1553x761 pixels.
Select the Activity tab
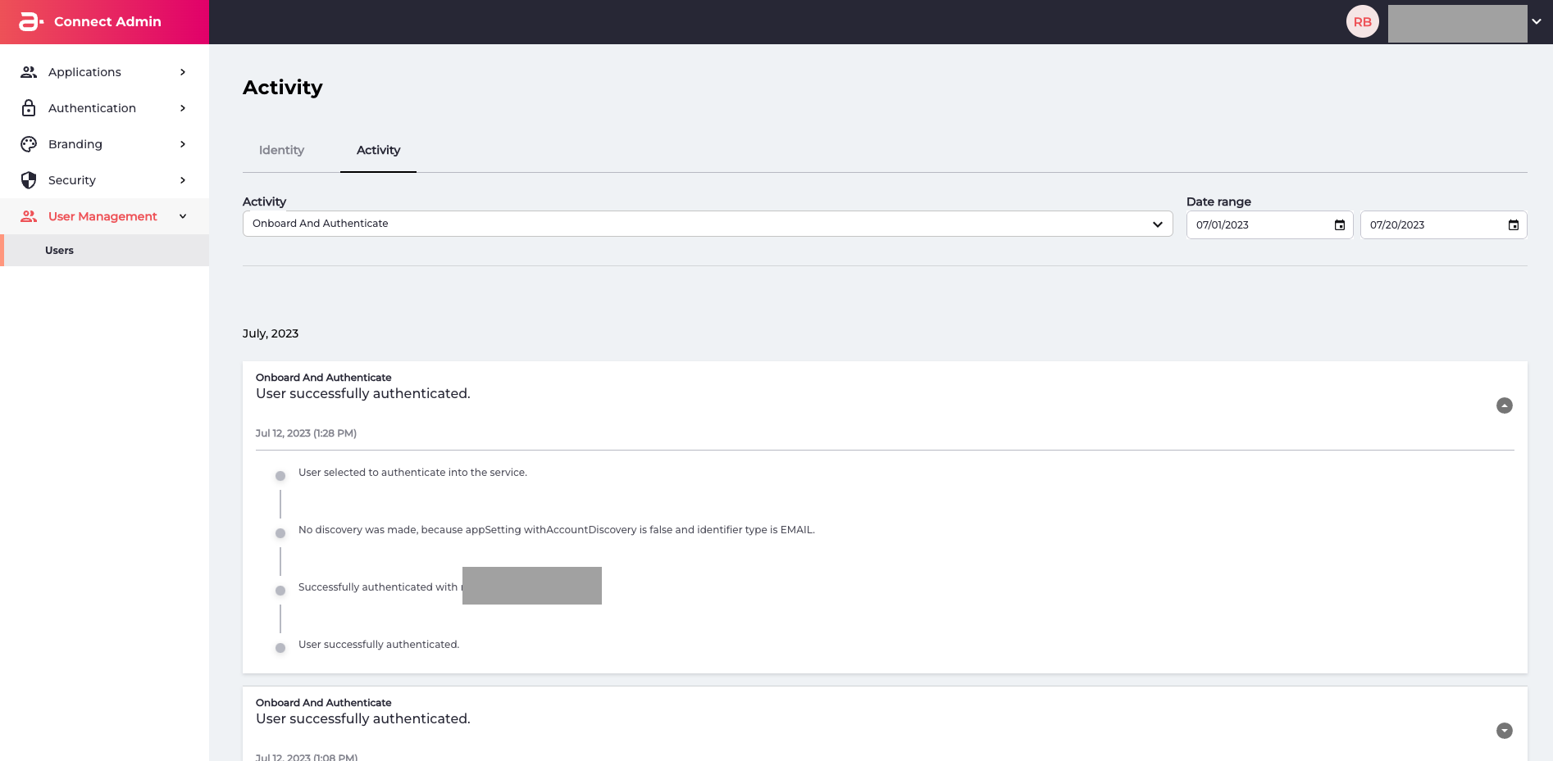coord(378,150)
